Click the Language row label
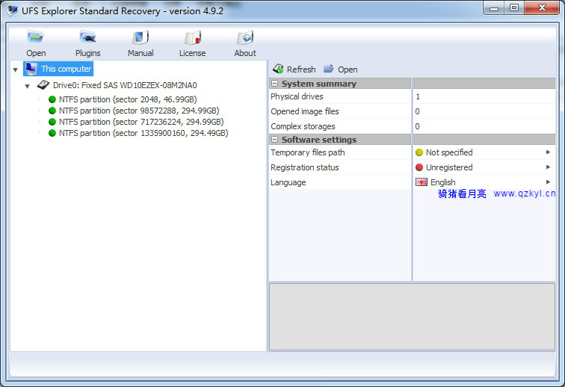The image size is (565, 387). point(288,182)
